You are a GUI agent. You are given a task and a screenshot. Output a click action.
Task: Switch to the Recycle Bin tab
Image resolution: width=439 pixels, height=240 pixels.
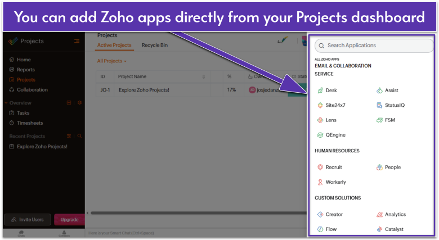tap(155, 46)
